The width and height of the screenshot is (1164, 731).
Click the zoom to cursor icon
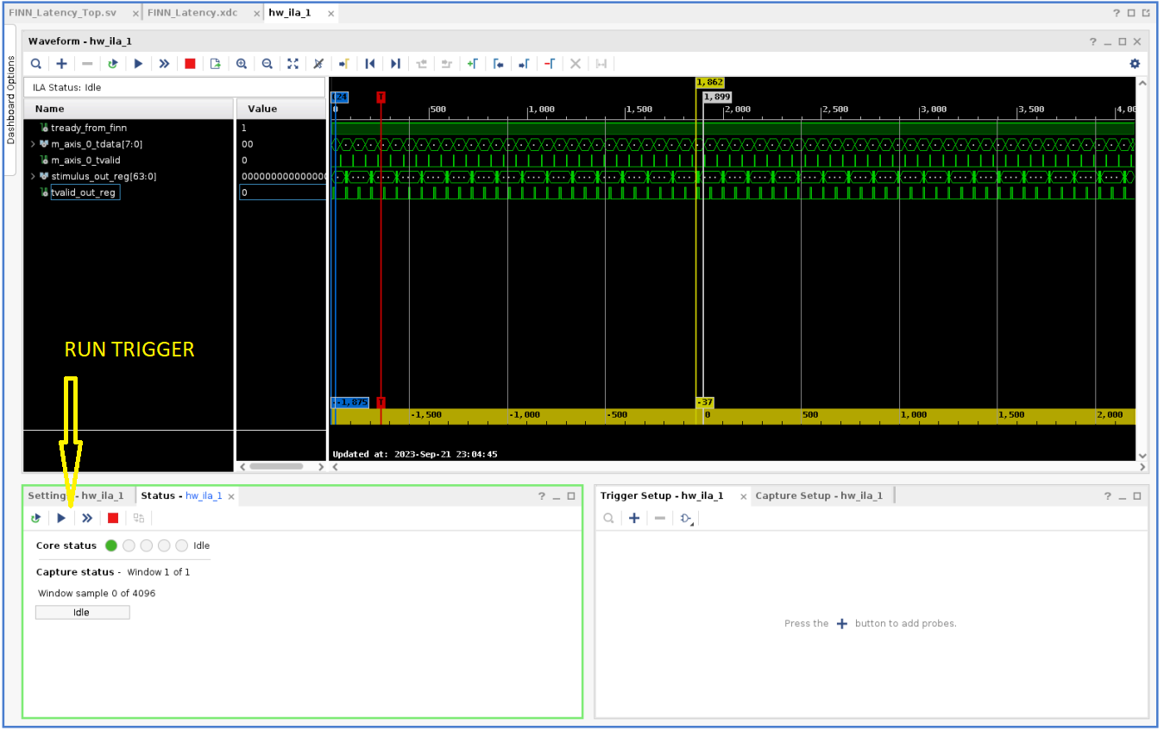[x=318, y=64]
